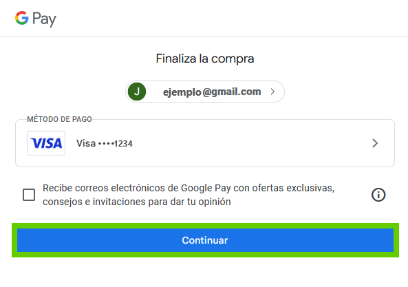Click the VISA card logo
This screenshot has width=408, height=287.
46,143
